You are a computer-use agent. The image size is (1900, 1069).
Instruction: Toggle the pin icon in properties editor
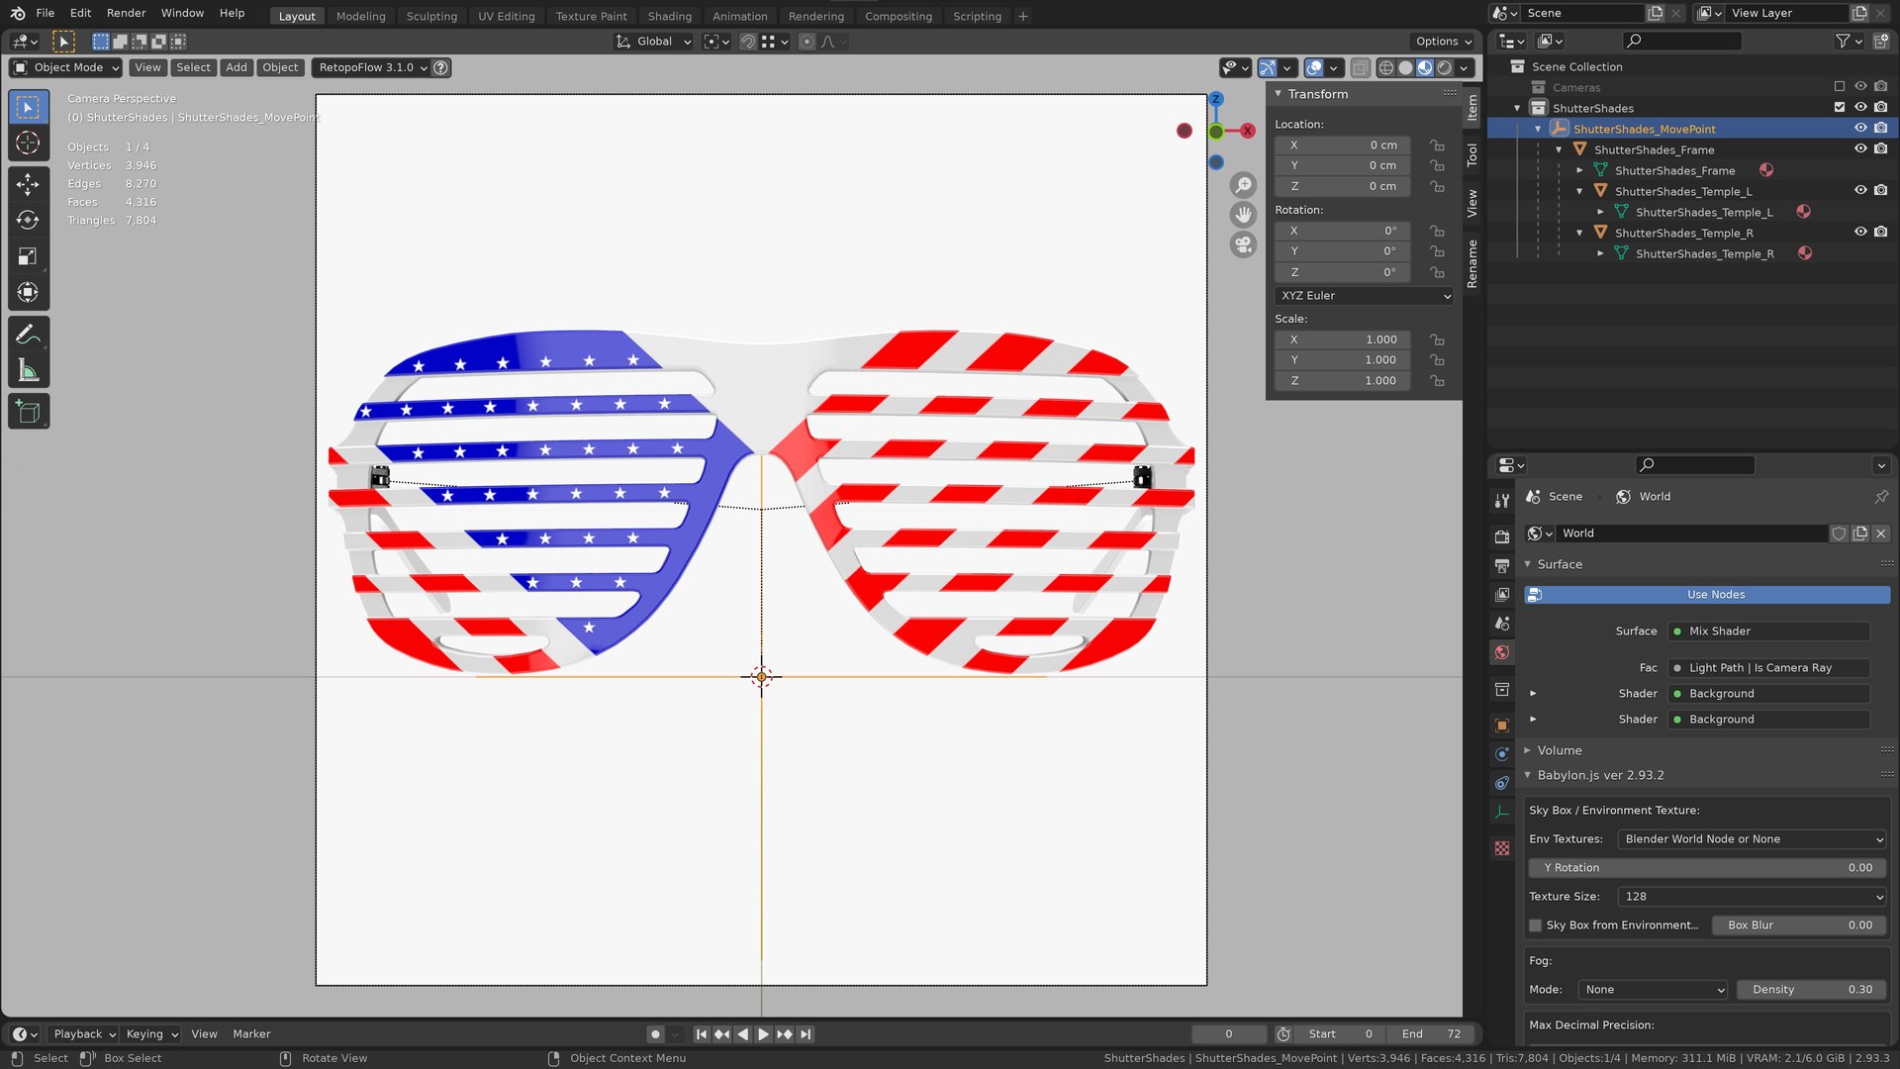[x=1881, y=496]
